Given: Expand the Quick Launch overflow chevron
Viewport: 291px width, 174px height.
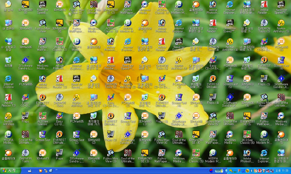Looking at the screenshot, I should [56, 170].
